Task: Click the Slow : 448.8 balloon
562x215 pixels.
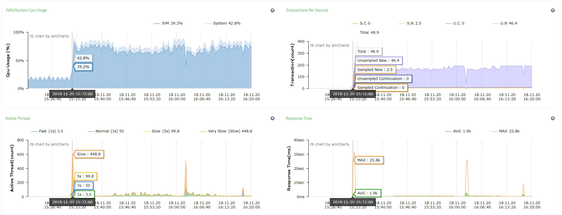Action: [89, 154]
